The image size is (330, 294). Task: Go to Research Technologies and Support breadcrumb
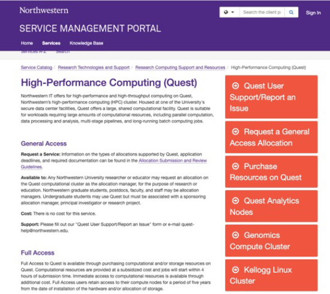(x=94, y=68)
